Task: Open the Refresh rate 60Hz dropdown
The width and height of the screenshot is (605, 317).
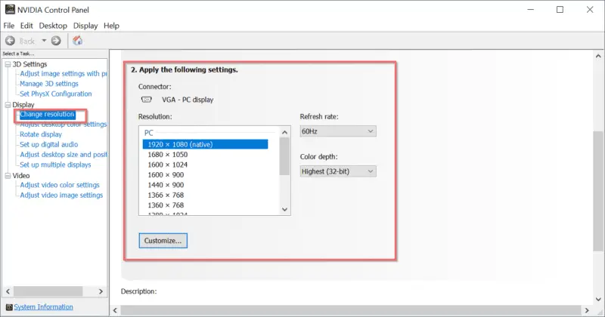Action: 338,131
